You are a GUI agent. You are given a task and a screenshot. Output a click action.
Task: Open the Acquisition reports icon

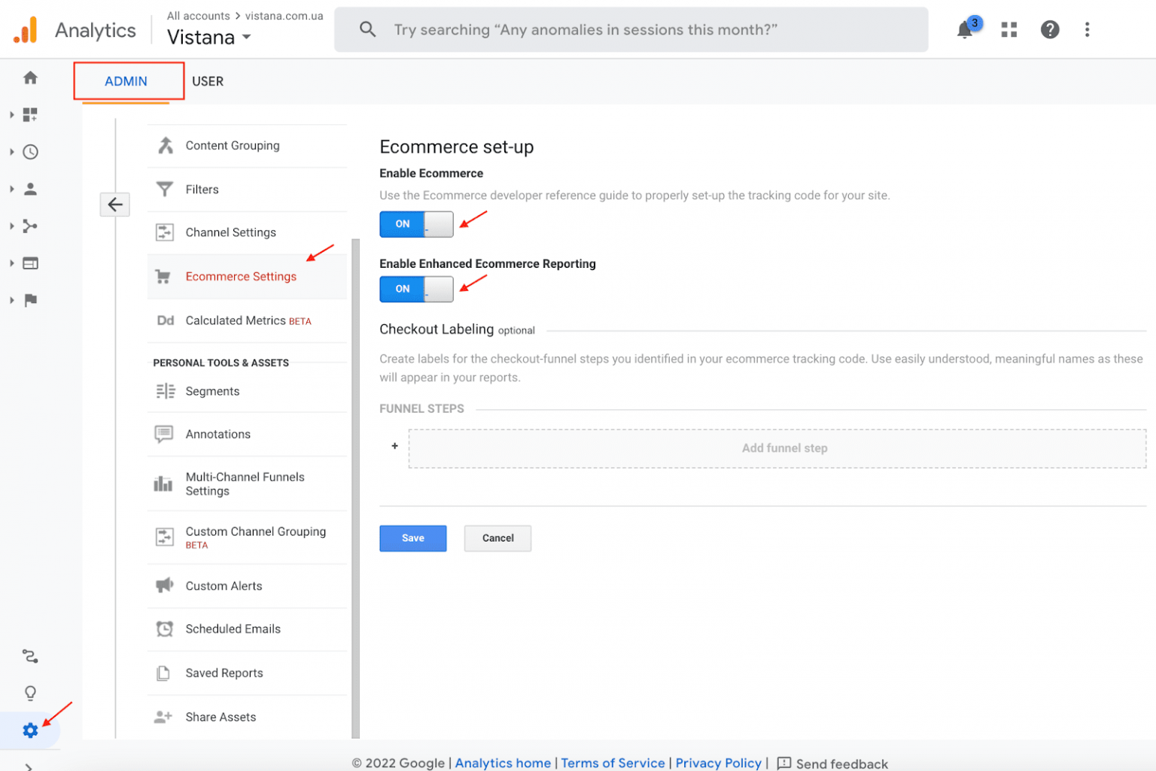pyautogui.click(x=30, y=226)
